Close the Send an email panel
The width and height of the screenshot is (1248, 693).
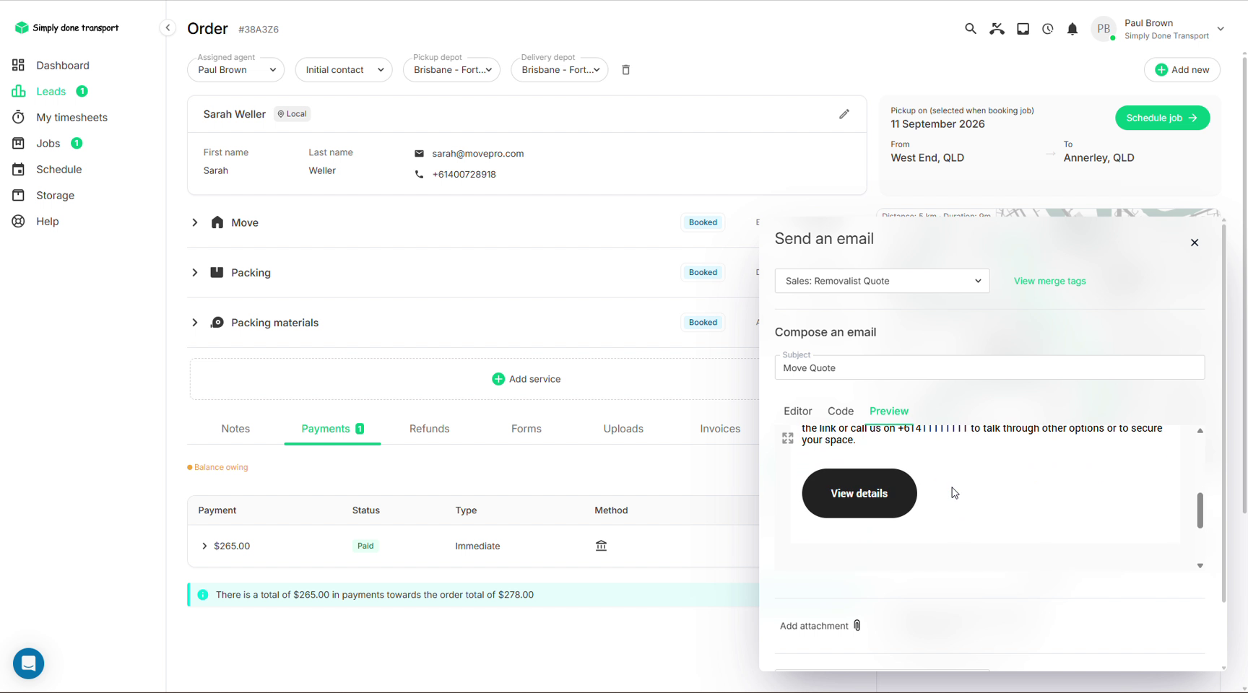pos(1195,243)
